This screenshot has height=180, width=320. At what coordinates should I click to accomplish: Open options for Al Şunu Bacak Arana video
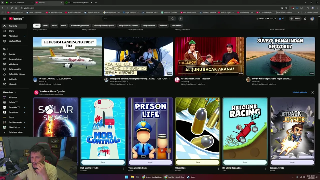(x=243, y=79)
